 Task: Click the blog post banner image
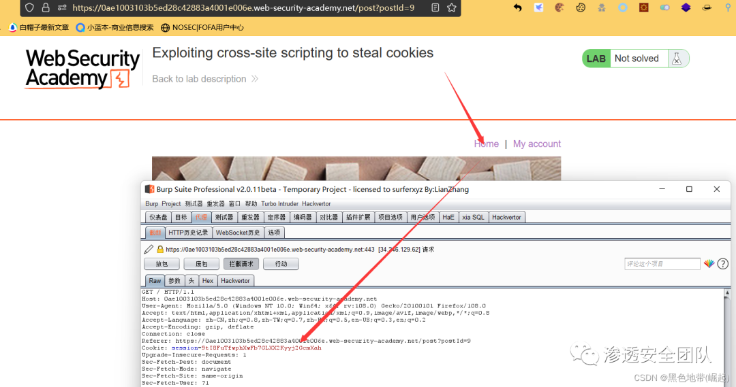pyautogui.click(x=356, y=169)
